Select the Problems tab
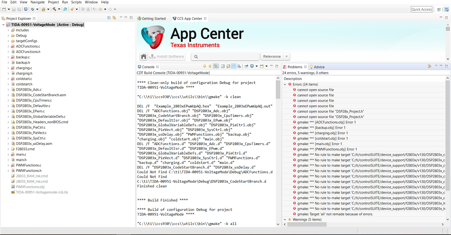Viewport: 451px width, 235px height. pyautogui.click(x=295, y=67)
